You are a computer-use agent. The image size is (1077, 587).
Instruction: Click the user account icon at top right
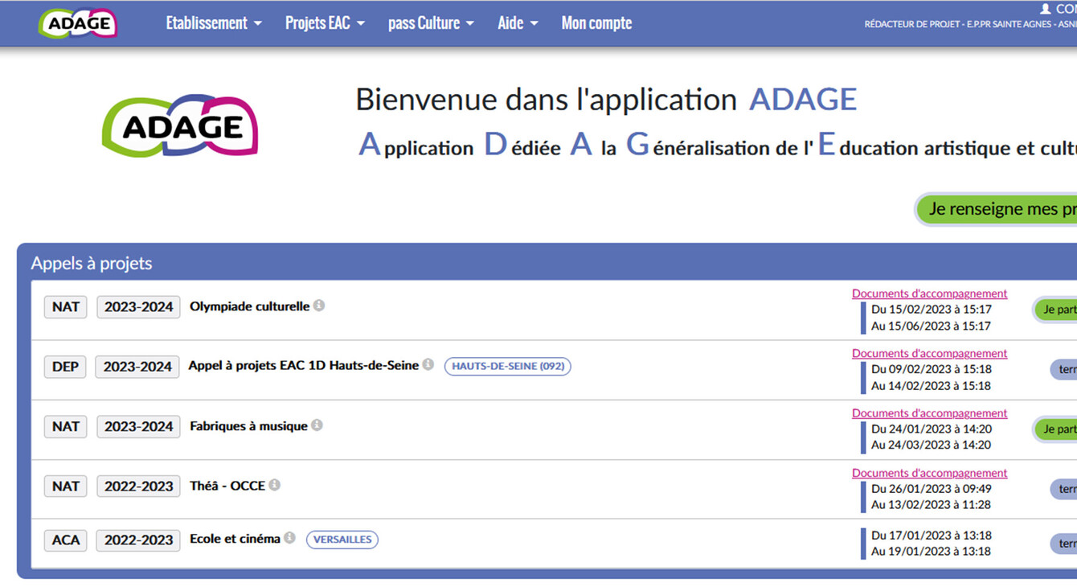[1046, 9]
